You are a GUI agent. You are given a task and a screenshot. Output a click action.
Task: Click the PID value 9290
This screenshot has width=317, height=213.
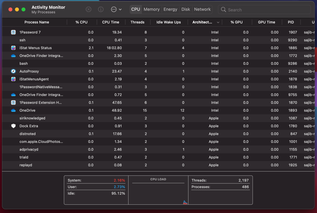click(293, 40)
